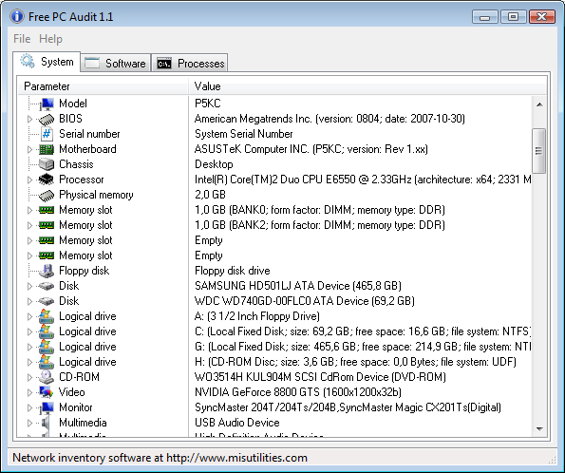Select the 'Physical memory' row label
The height and width of the screenshot is (473, 565).
click(x=96, y=195)
